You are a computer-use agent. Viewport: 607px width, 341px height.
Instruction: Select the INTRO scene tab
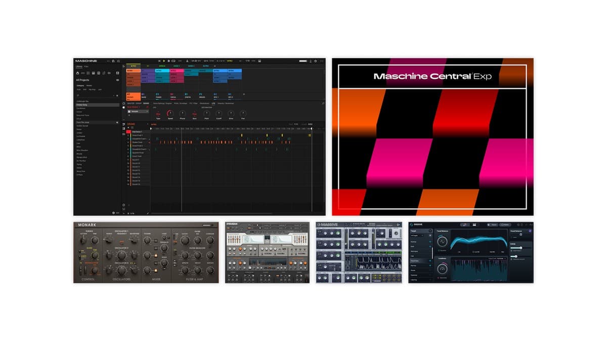(134, 66)
